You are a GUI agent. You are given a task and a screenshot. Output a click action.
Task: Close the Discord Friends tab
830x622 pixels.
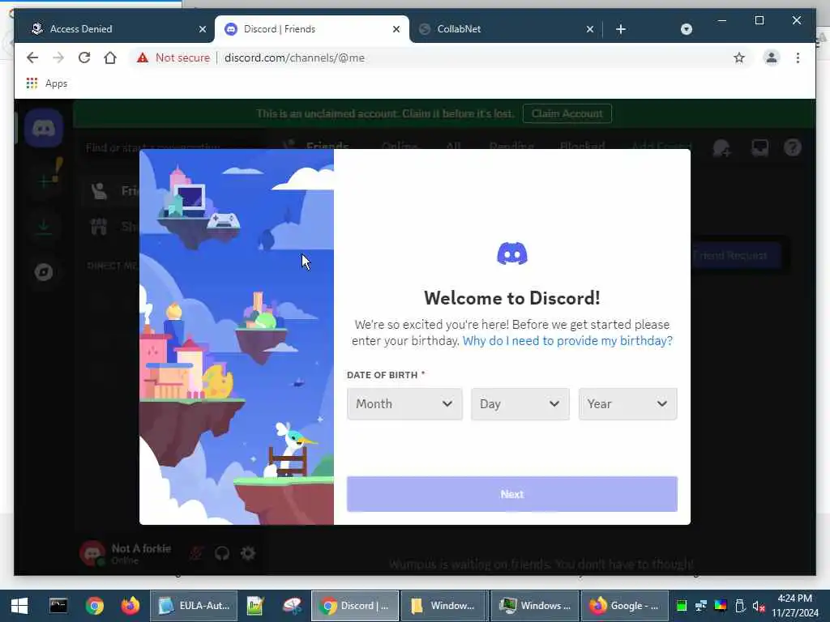[396, 30]
